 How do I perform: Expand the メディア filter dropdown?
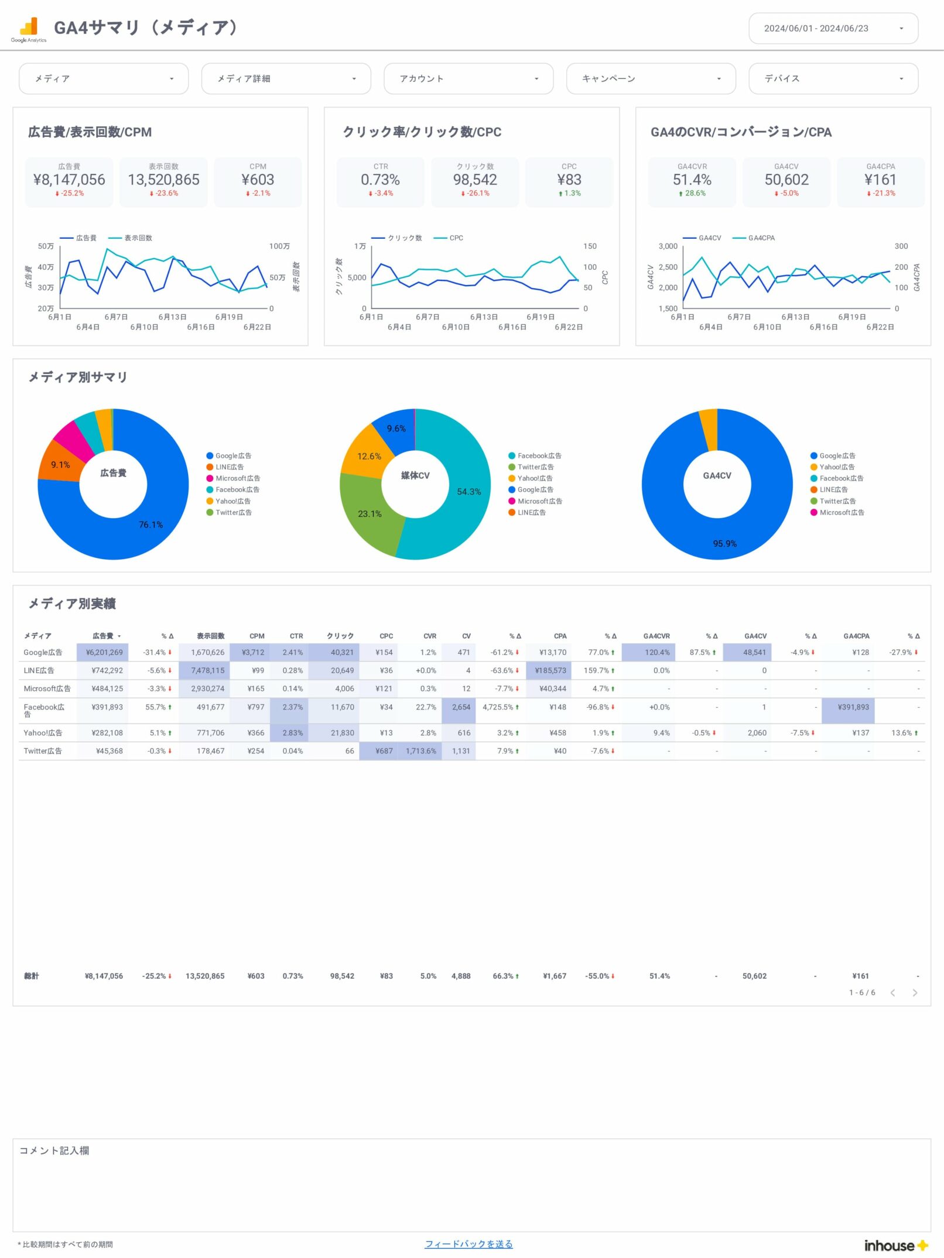(104, 78)
